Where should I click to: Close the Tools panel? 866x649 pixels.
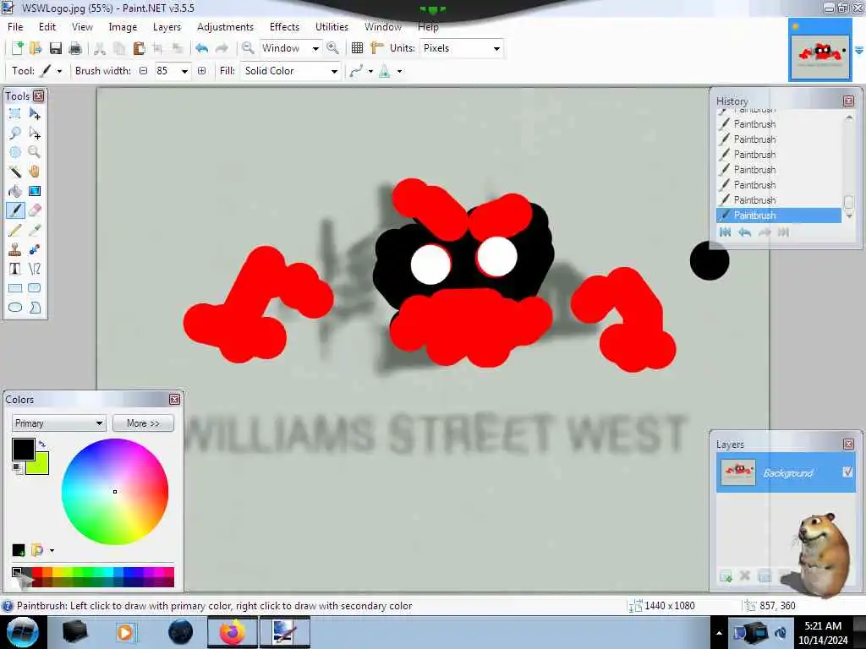[38, 96]
